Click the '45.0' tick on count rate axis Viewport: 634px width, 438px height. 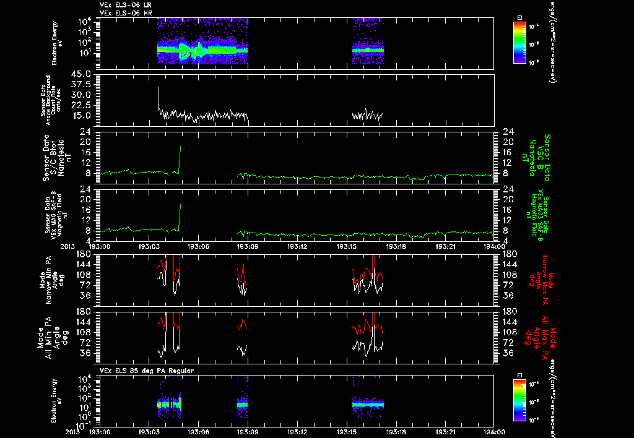[x=80, y=74]
